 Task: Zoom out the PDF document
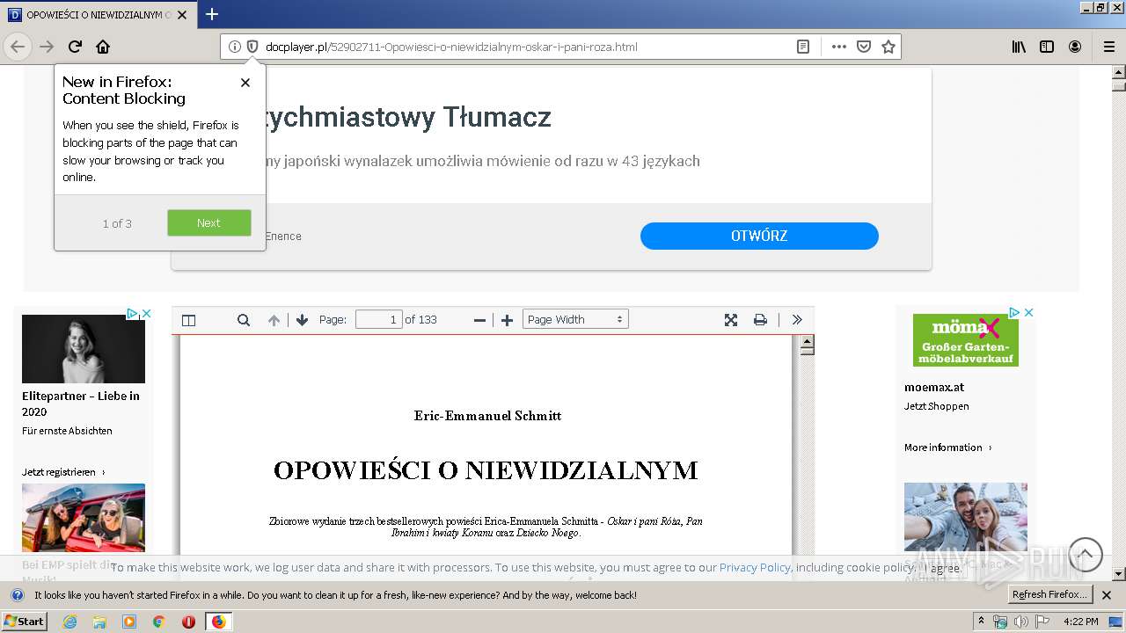479,320
